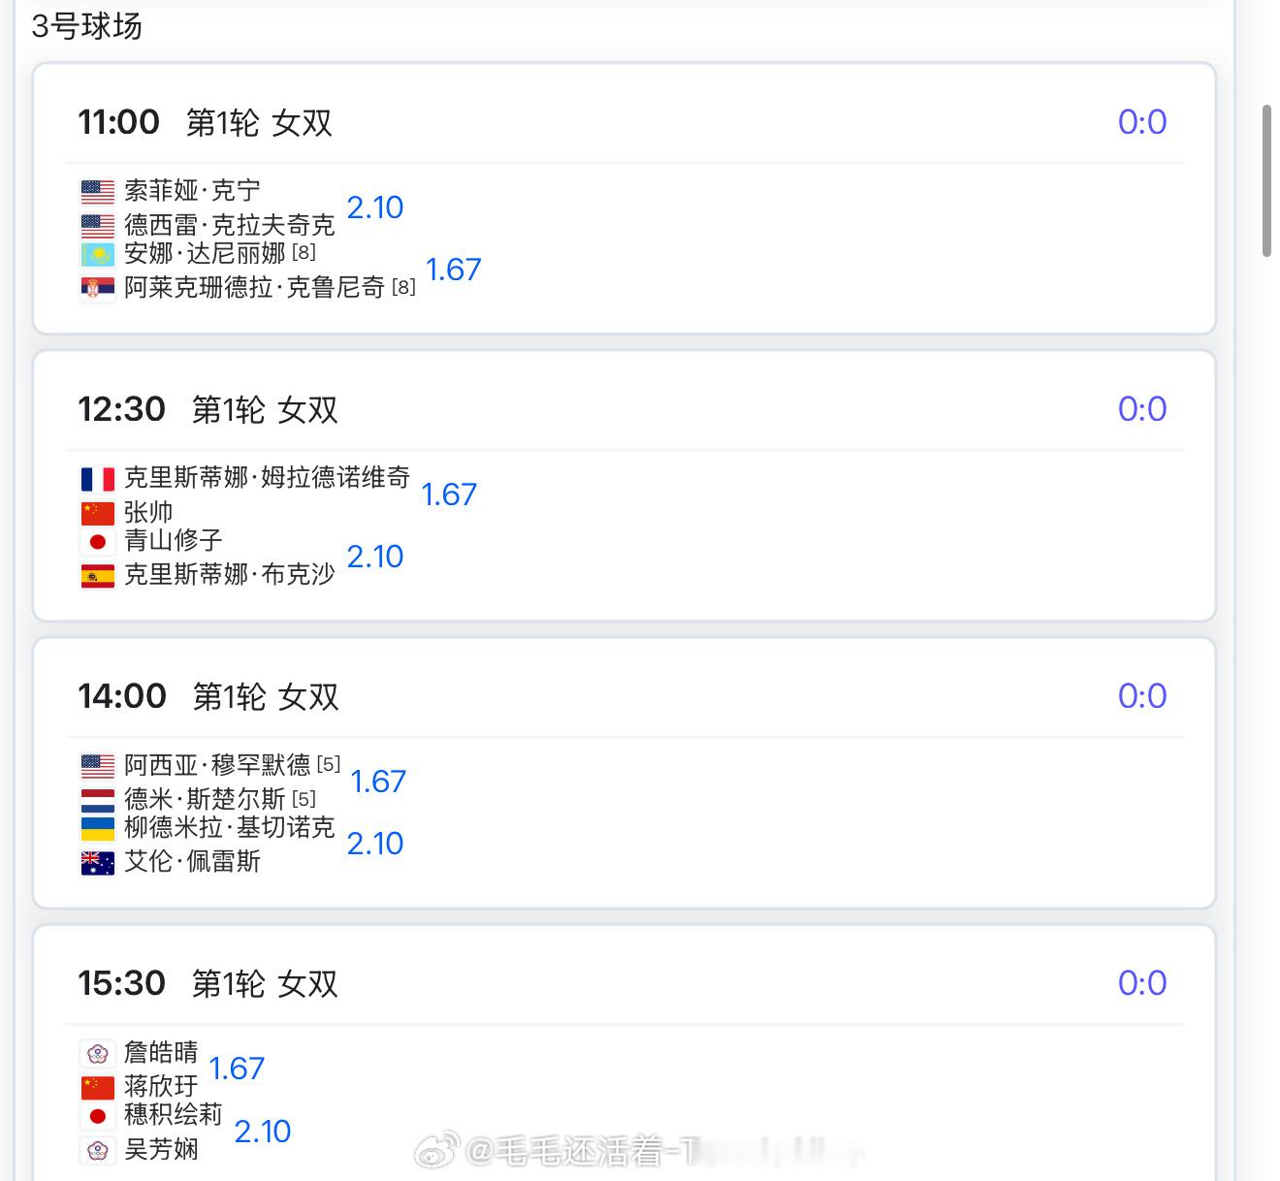Click the Netherlands flag beside 德米·斯楚尔斯
This screenshot has height=1181, width=1280.
pos(97,799)
